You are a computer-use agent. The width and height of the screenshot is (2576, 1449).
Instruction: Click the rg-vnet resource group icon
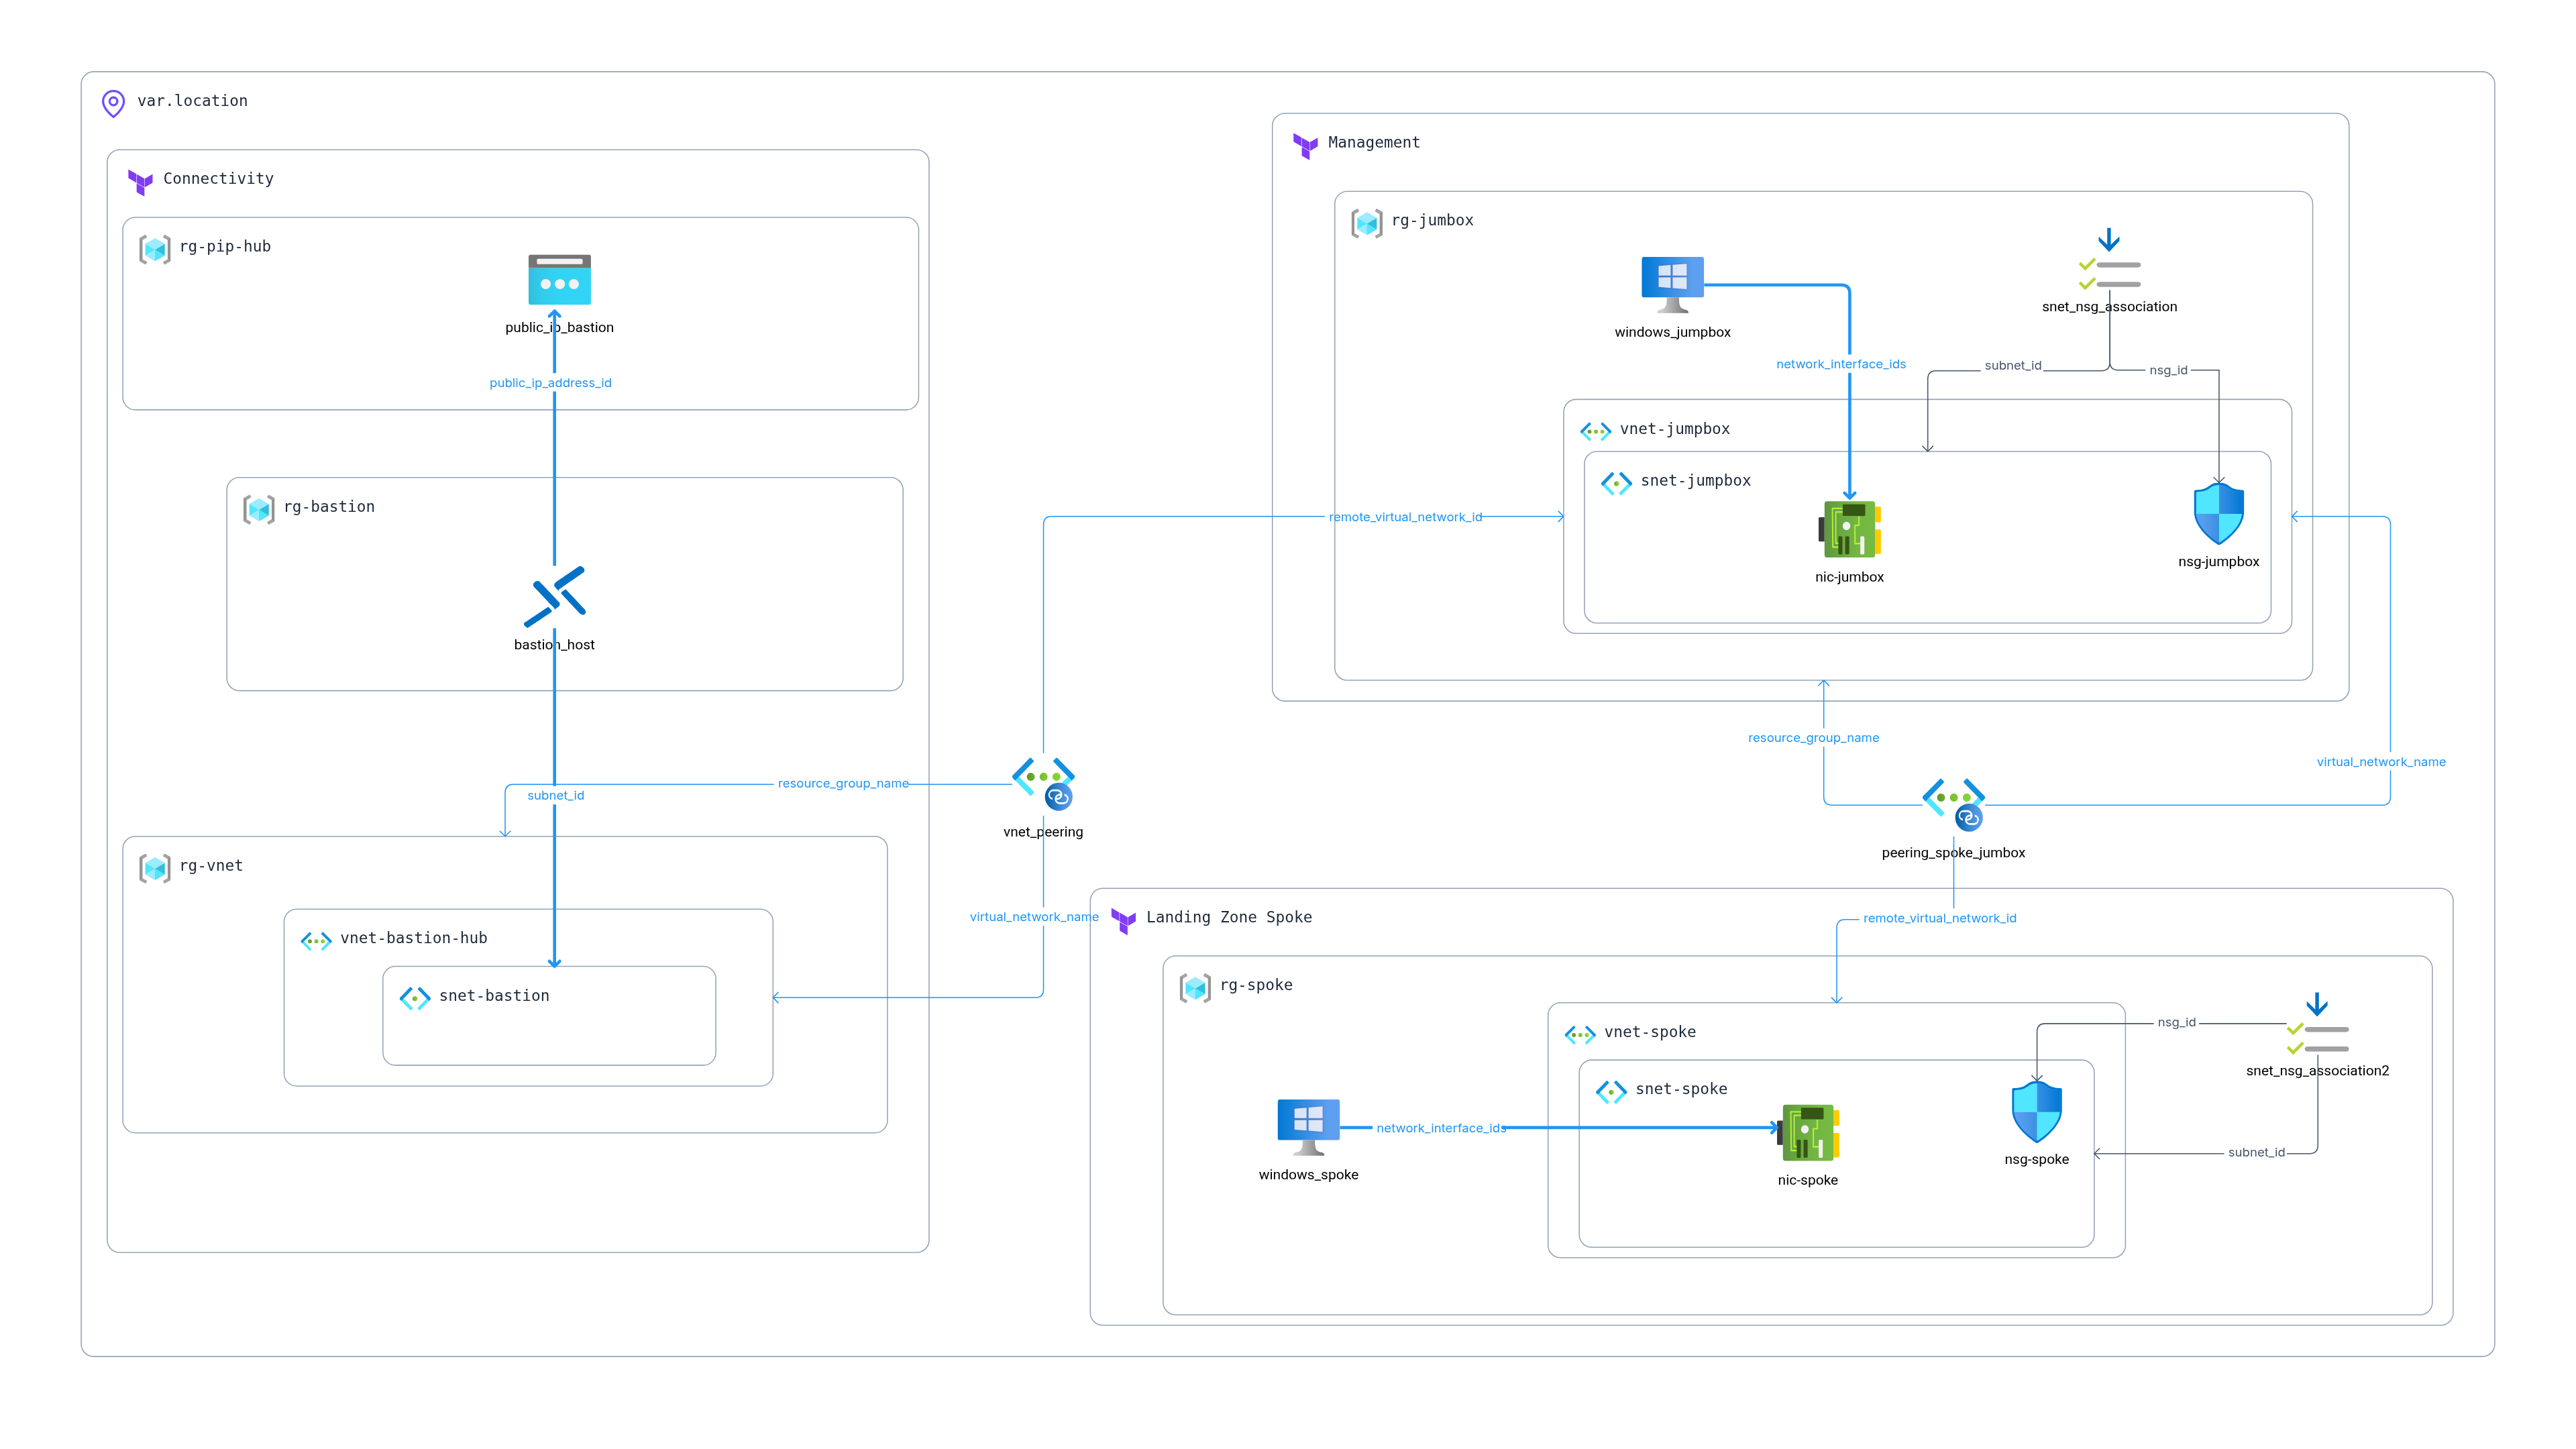click(x=155, y=868)
